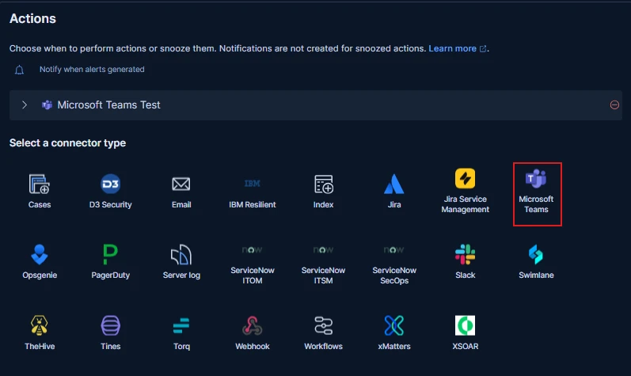Pick the xMatters connector
The height and width of the screenshot is (376, 631).
pos(394,332)
